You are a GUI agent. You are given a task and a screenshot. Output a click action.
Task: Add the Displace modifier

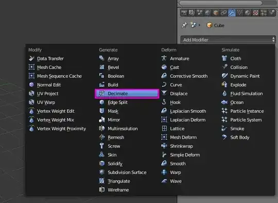(175, 94)
